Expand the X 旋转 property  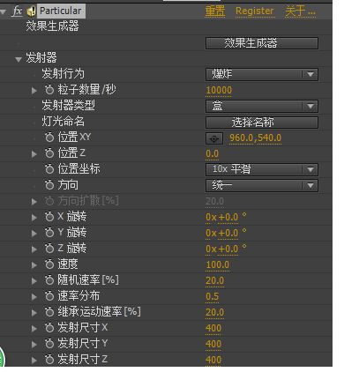click(34, 218)
